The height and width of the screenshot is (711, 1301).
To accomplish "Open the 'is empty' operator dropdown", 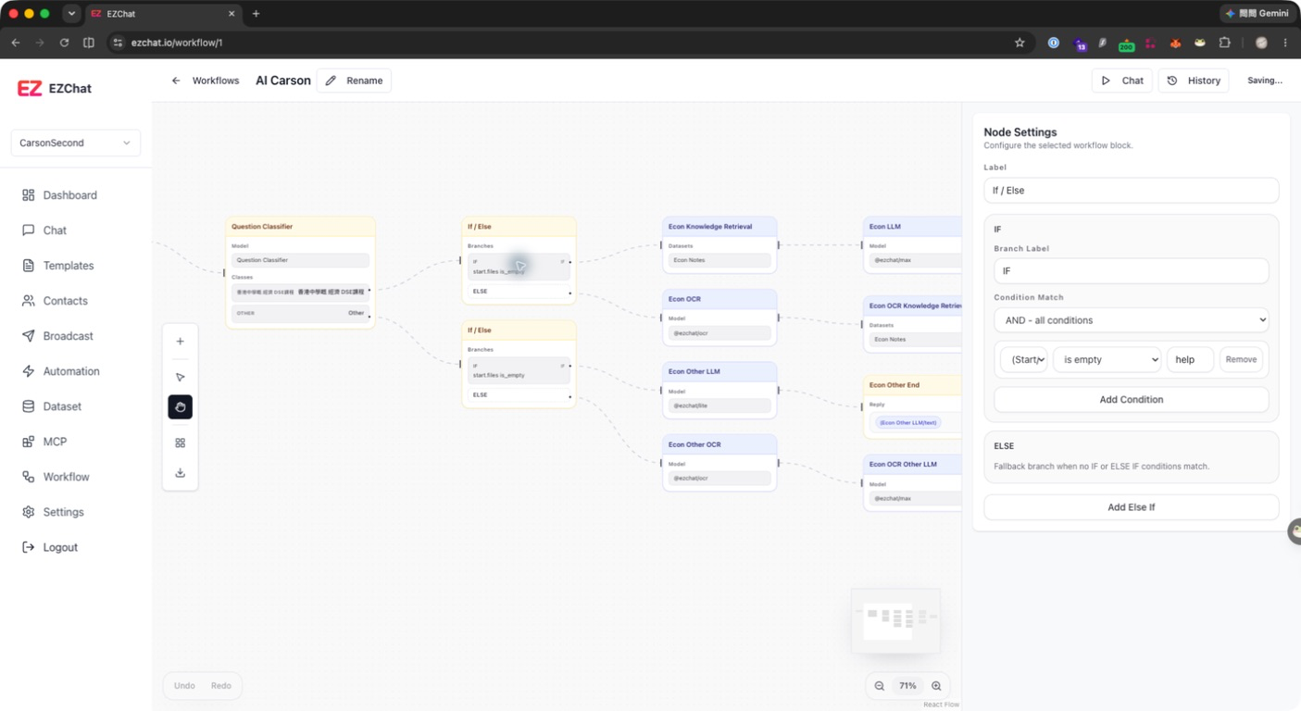I will coord(1107,359).
